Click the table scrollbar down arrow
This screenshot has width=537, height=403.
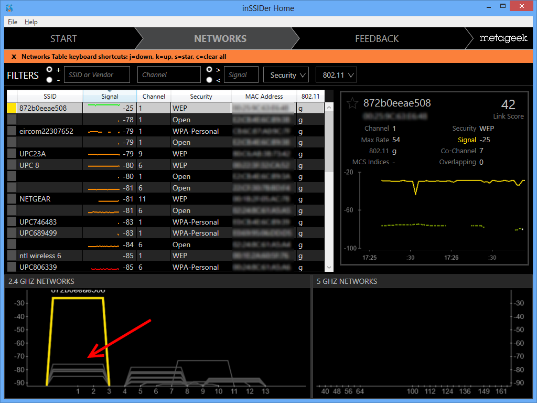(329, 267)
